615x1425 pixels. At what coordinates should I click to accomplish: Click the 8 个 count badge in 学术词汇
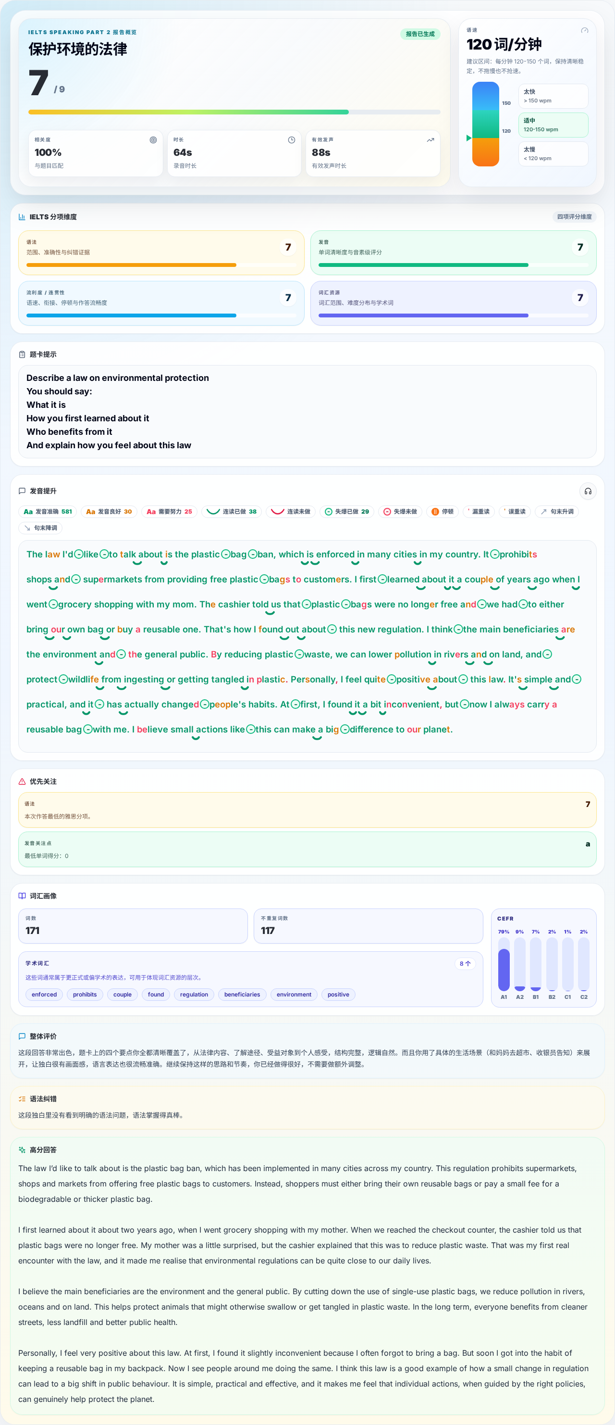(465, 964)
